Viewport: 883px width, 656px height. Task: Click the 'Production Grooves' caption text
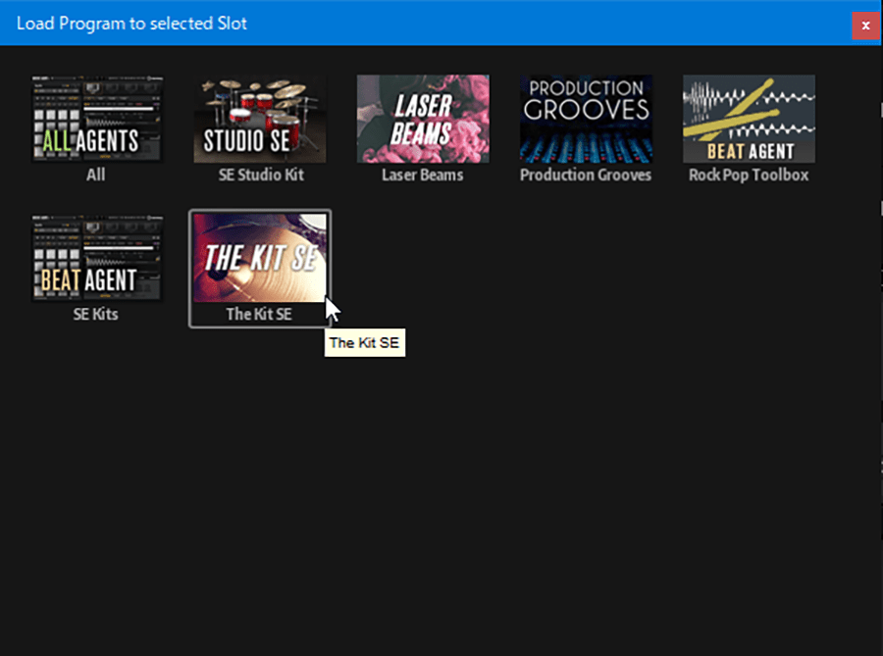586,175
